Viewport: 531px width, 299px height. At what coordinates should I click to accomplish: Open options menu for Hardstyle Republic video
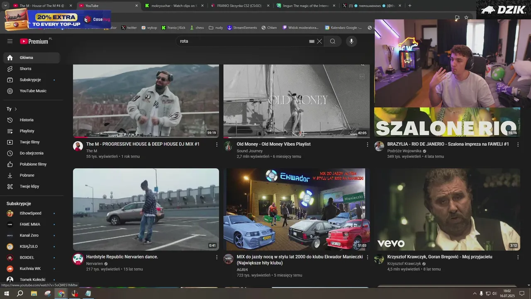(217, 257)
